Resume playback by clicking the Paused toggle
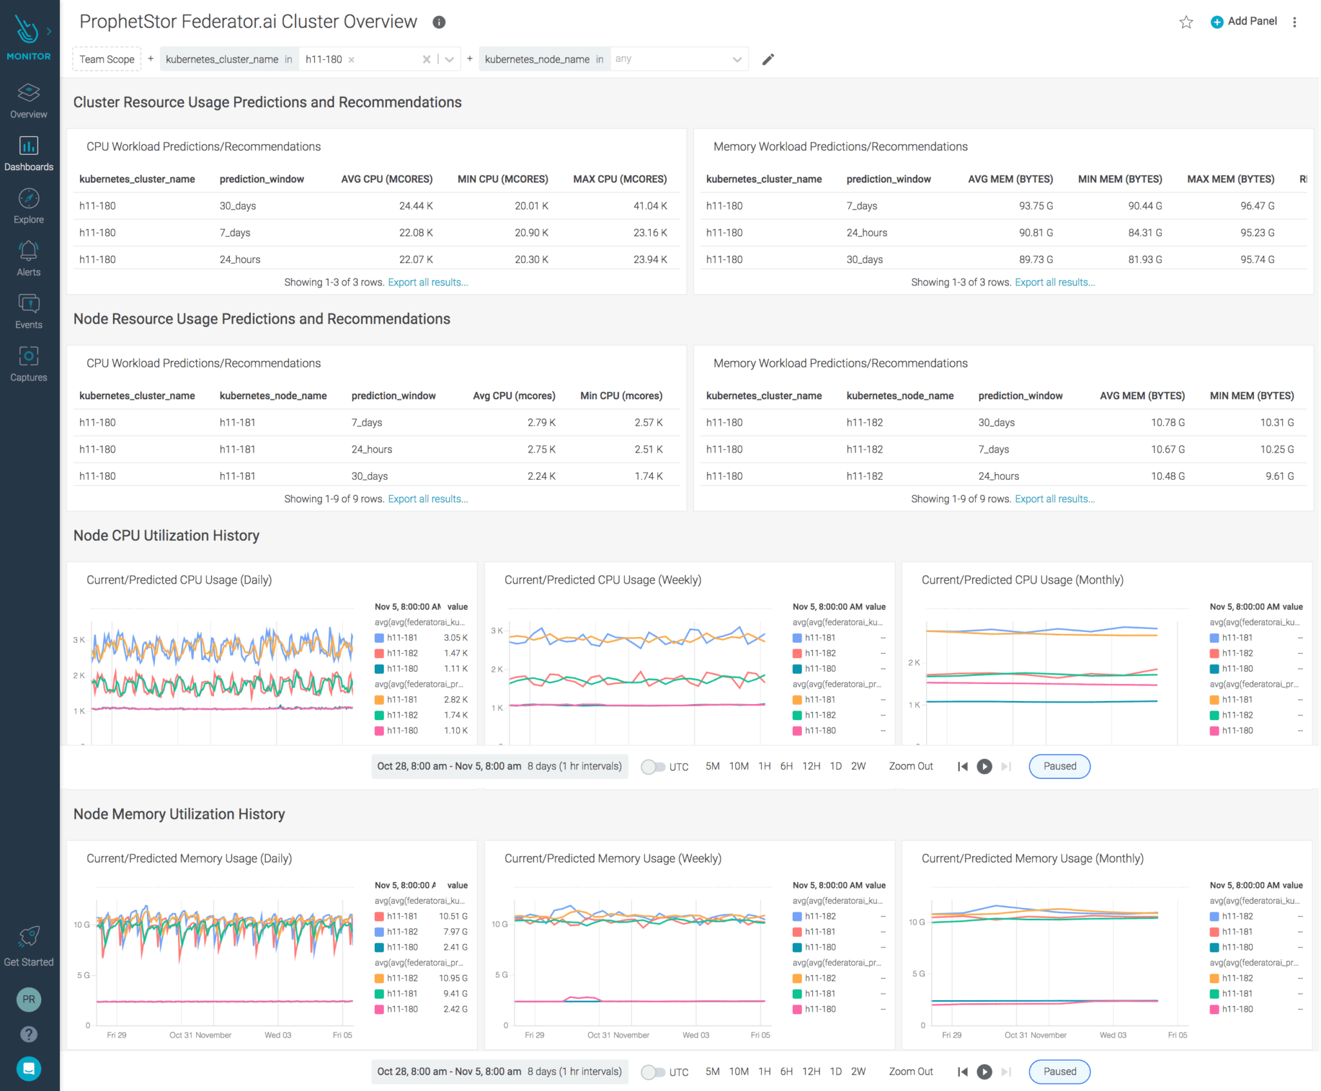This screenshot has width=1321, height=1091. point(1059,767)
